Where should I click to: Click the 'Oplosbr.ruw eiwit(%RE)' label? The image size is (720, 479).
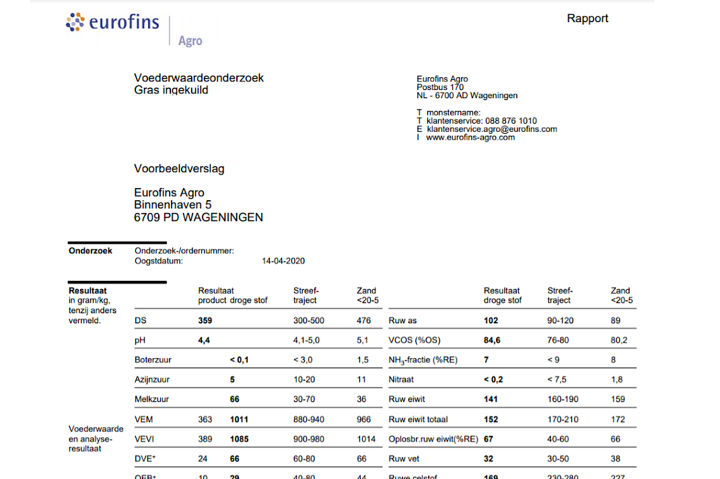coord(433,439)
